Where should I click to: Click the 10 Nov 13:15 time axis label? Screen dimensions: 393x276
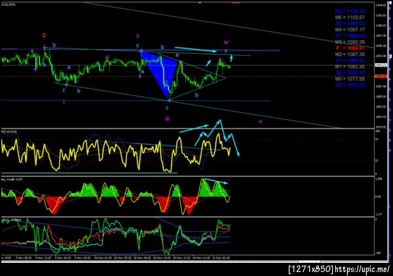click(x=162, y=258)
